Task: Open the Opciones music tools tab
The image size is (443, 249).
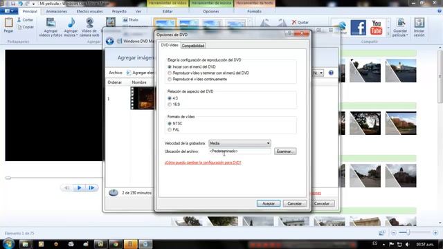Action: point(210,12)
